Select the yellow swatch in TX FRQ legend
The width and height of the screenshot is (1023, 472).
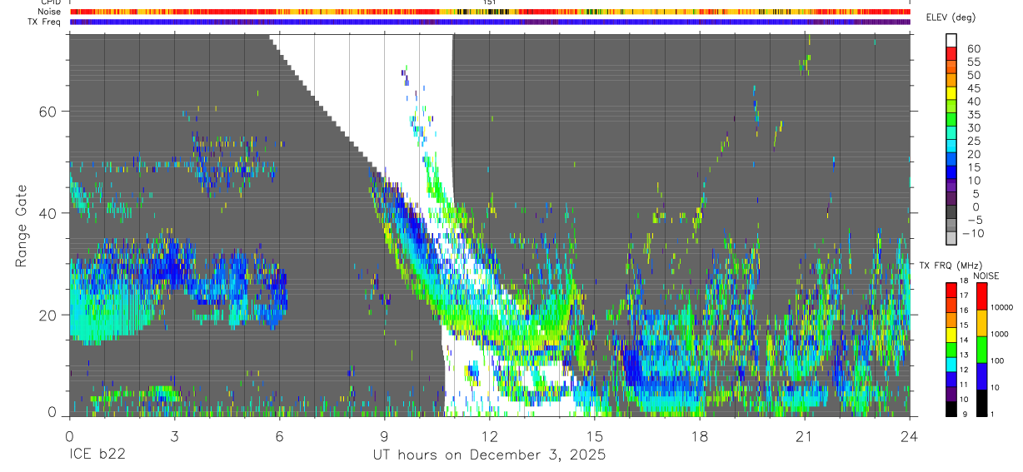click(951, 336)
